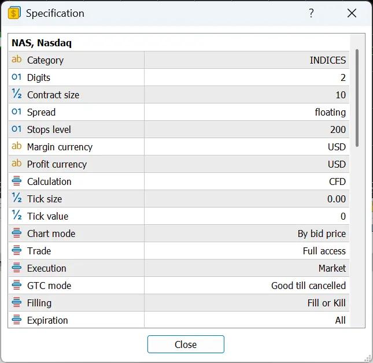Click the Profit currency 'ab' icon
Image resolution: width=373 pixels, height=363 pixels.
[17, 164]
